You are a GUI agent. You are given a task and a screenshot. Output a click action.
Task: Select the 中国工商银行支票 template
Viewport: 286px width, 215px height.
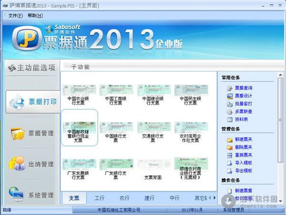pyautogui.click(x=116, y=95)
